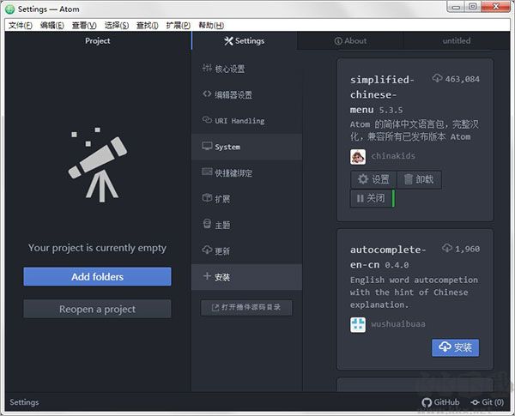Open simplified-chinese-menu package title
The width and height of the screenshot is (515, 416).
pyautogui.click(x=381, y=94)
